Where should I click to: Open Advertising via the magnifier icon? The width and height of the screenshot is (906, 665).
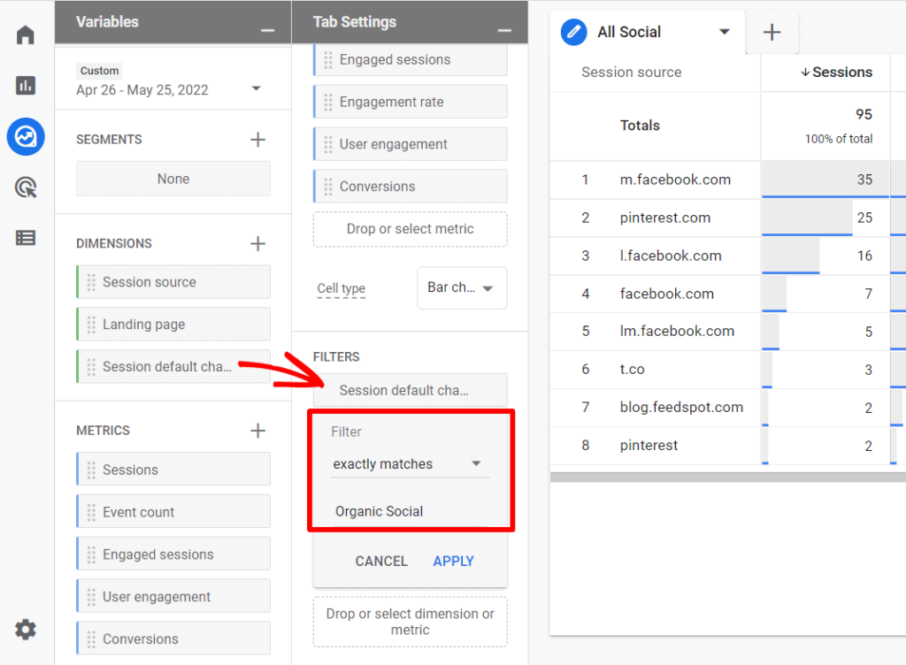click(25, 187)
